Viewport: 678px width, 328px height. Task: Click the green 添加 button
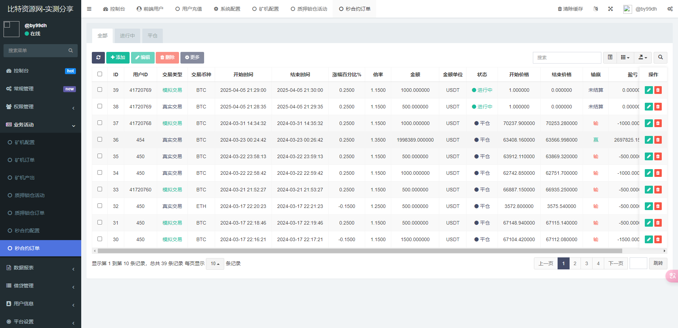(x=118, y=58)
